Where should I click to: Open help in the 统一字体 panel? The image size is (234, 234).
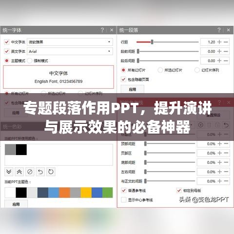pos(102,30)
